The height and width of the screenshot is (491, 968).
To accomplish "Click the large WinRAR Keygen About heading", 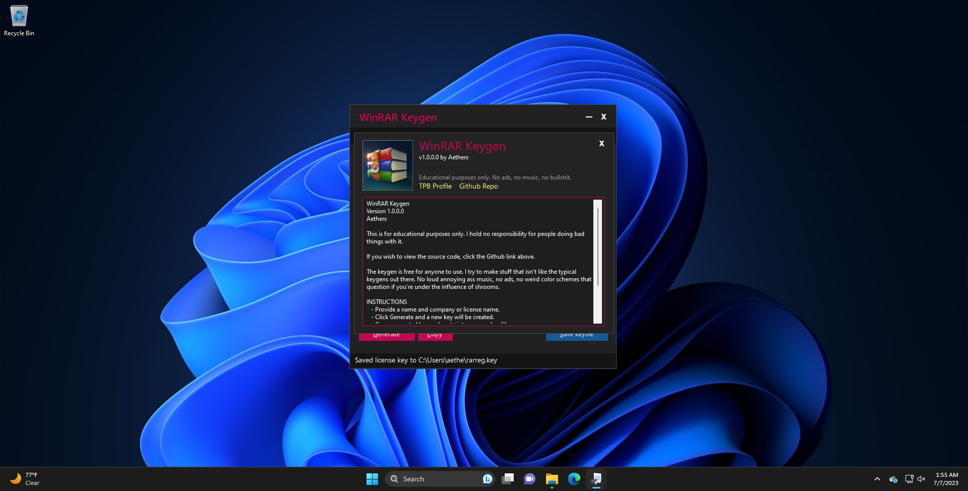I will [x=462, y=146].
